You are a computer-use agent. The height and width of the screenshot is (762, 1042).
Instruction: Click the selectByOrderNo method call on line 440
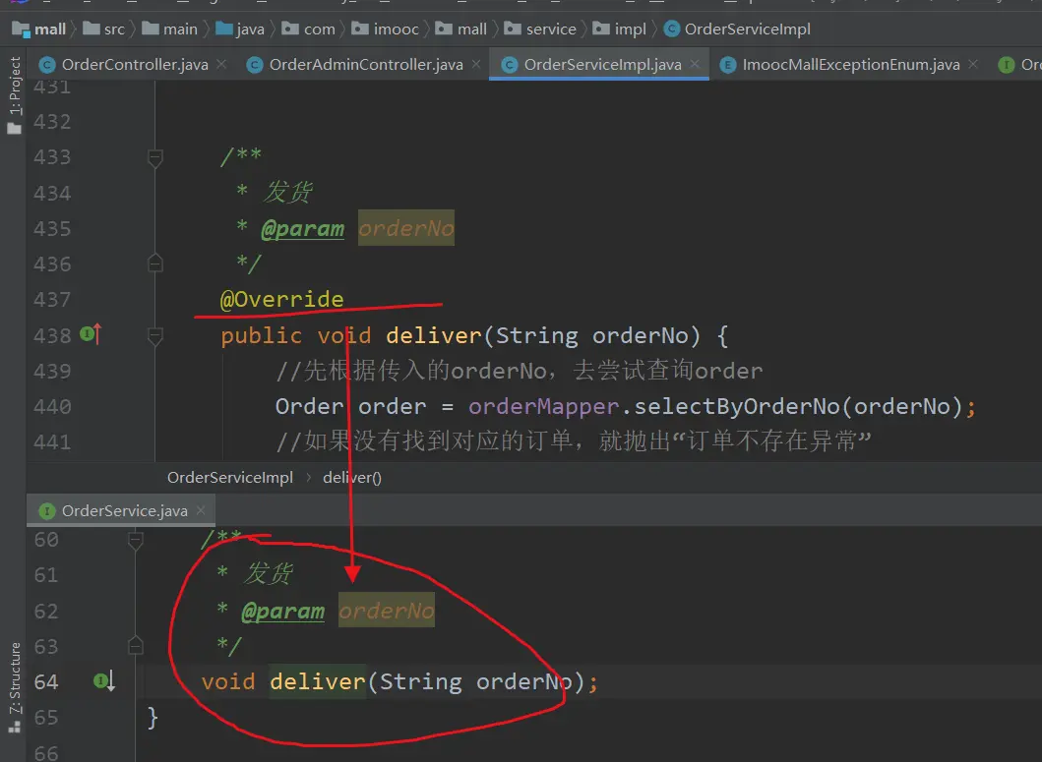(x=737, y=407)
